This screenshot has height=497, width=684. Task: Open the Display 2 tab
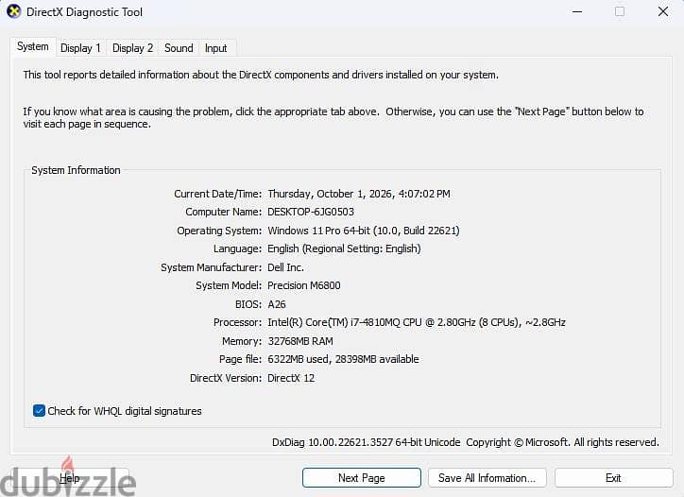point(132,48)
